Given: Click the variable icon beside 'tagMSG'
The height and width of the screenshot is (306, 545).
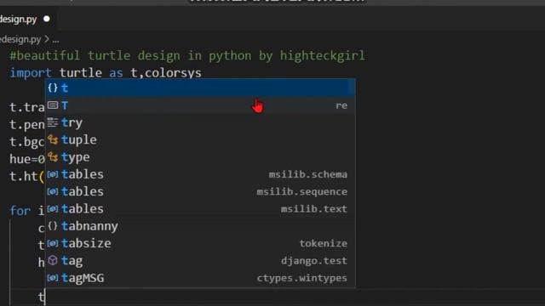Looking at the screenshot, I should coord(53,278).
